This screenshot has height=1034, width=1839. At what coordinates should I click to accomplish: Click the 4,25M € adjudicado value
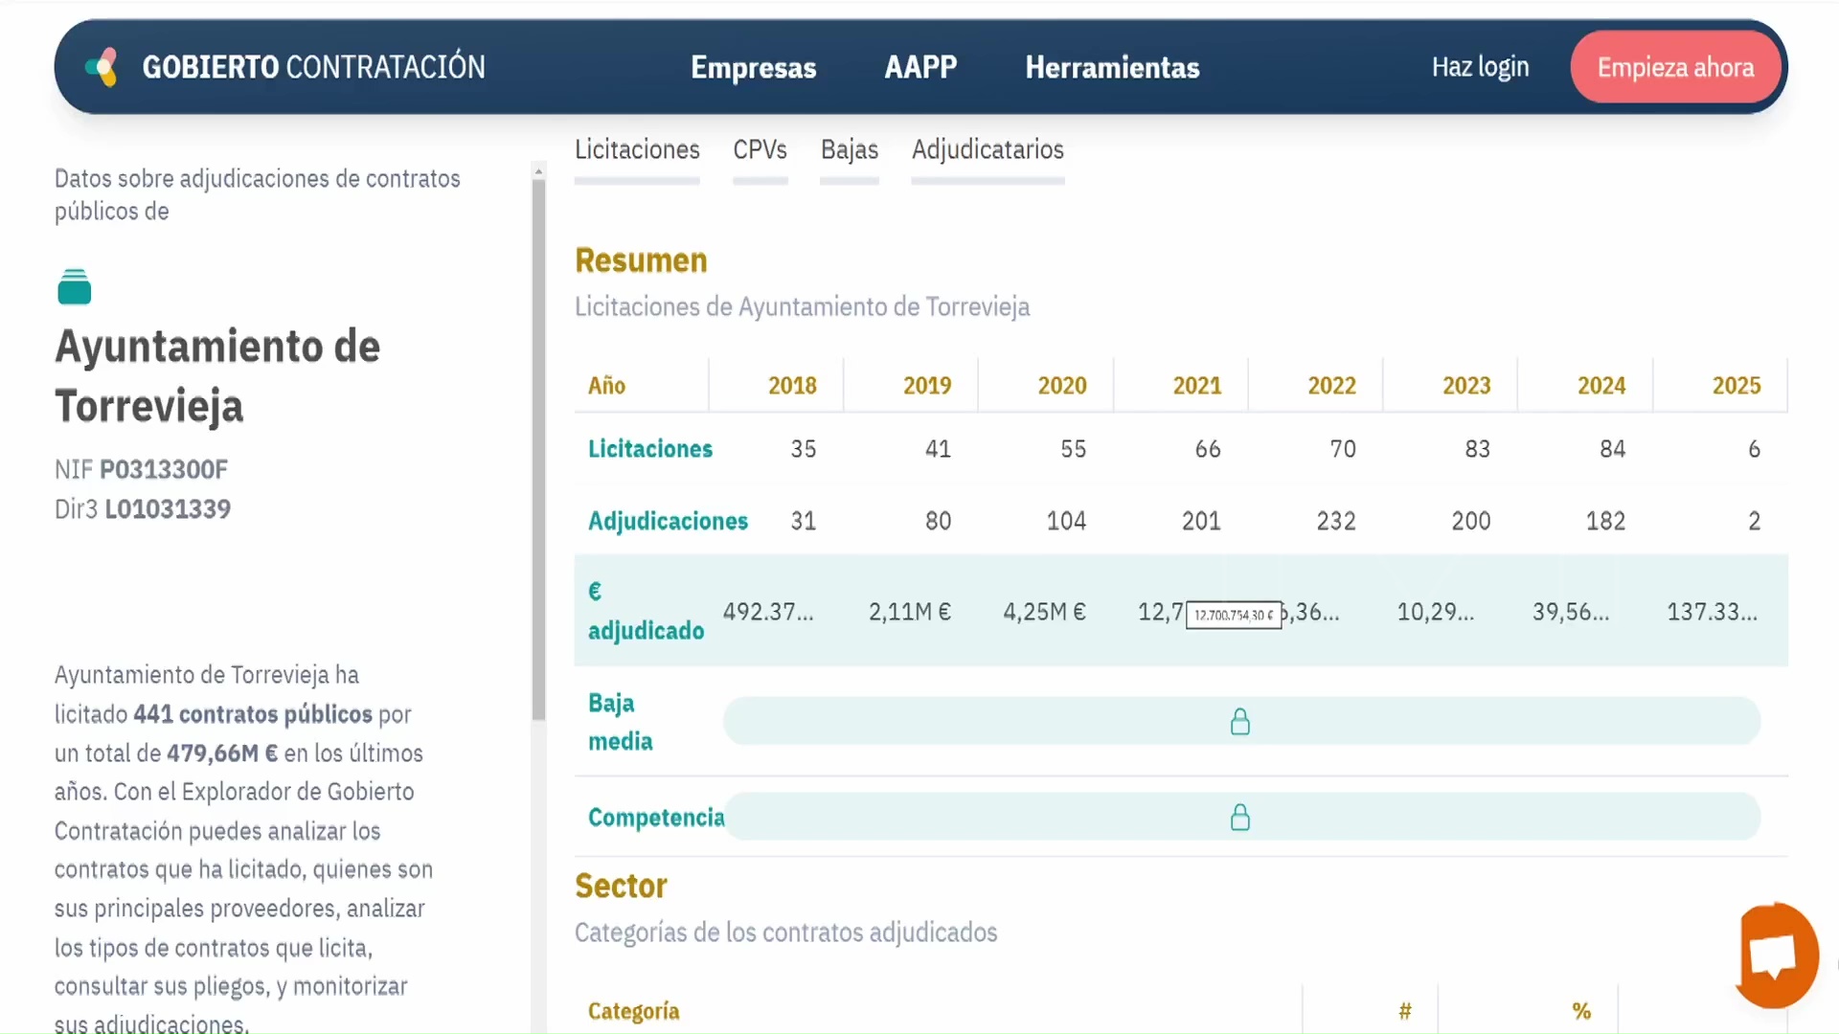[x=1044, y=612]
